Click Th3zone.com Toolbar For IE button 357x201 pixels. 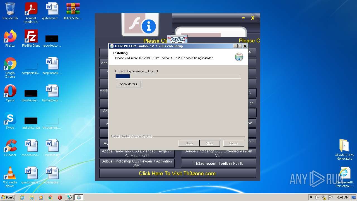[x=219, y=163]
